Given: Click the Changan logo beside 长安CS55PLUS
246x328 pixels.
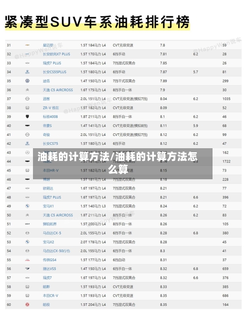Looking at the screenshot, I should pyautogui.click(x=28, y=72).
